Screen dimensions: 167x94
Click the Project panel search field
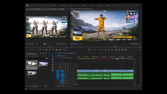pyautogui.click(x=35, y=58)
